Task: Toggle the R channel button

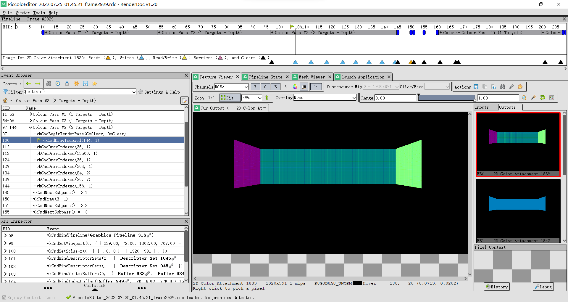Action: point(255,87)
